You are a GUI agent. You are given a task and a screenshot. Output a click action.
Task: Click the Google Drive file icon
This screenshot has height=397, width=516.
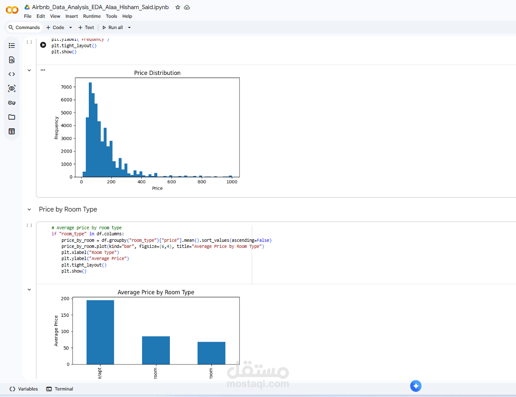(27, 7)
